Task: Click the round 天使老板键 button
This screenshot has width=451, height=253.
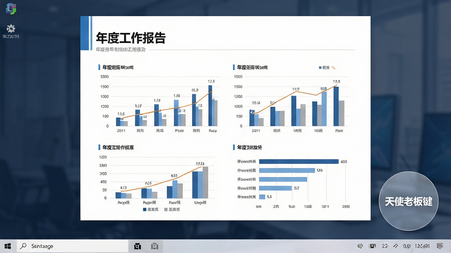Action: pos(408,201)
